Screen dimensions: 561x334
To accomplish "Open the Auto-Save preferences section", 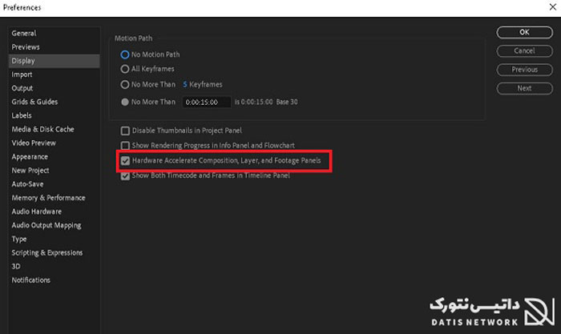I will (x=28, y=184).
